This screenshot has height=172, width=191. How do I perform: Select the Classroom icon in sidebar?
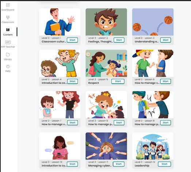8,18
